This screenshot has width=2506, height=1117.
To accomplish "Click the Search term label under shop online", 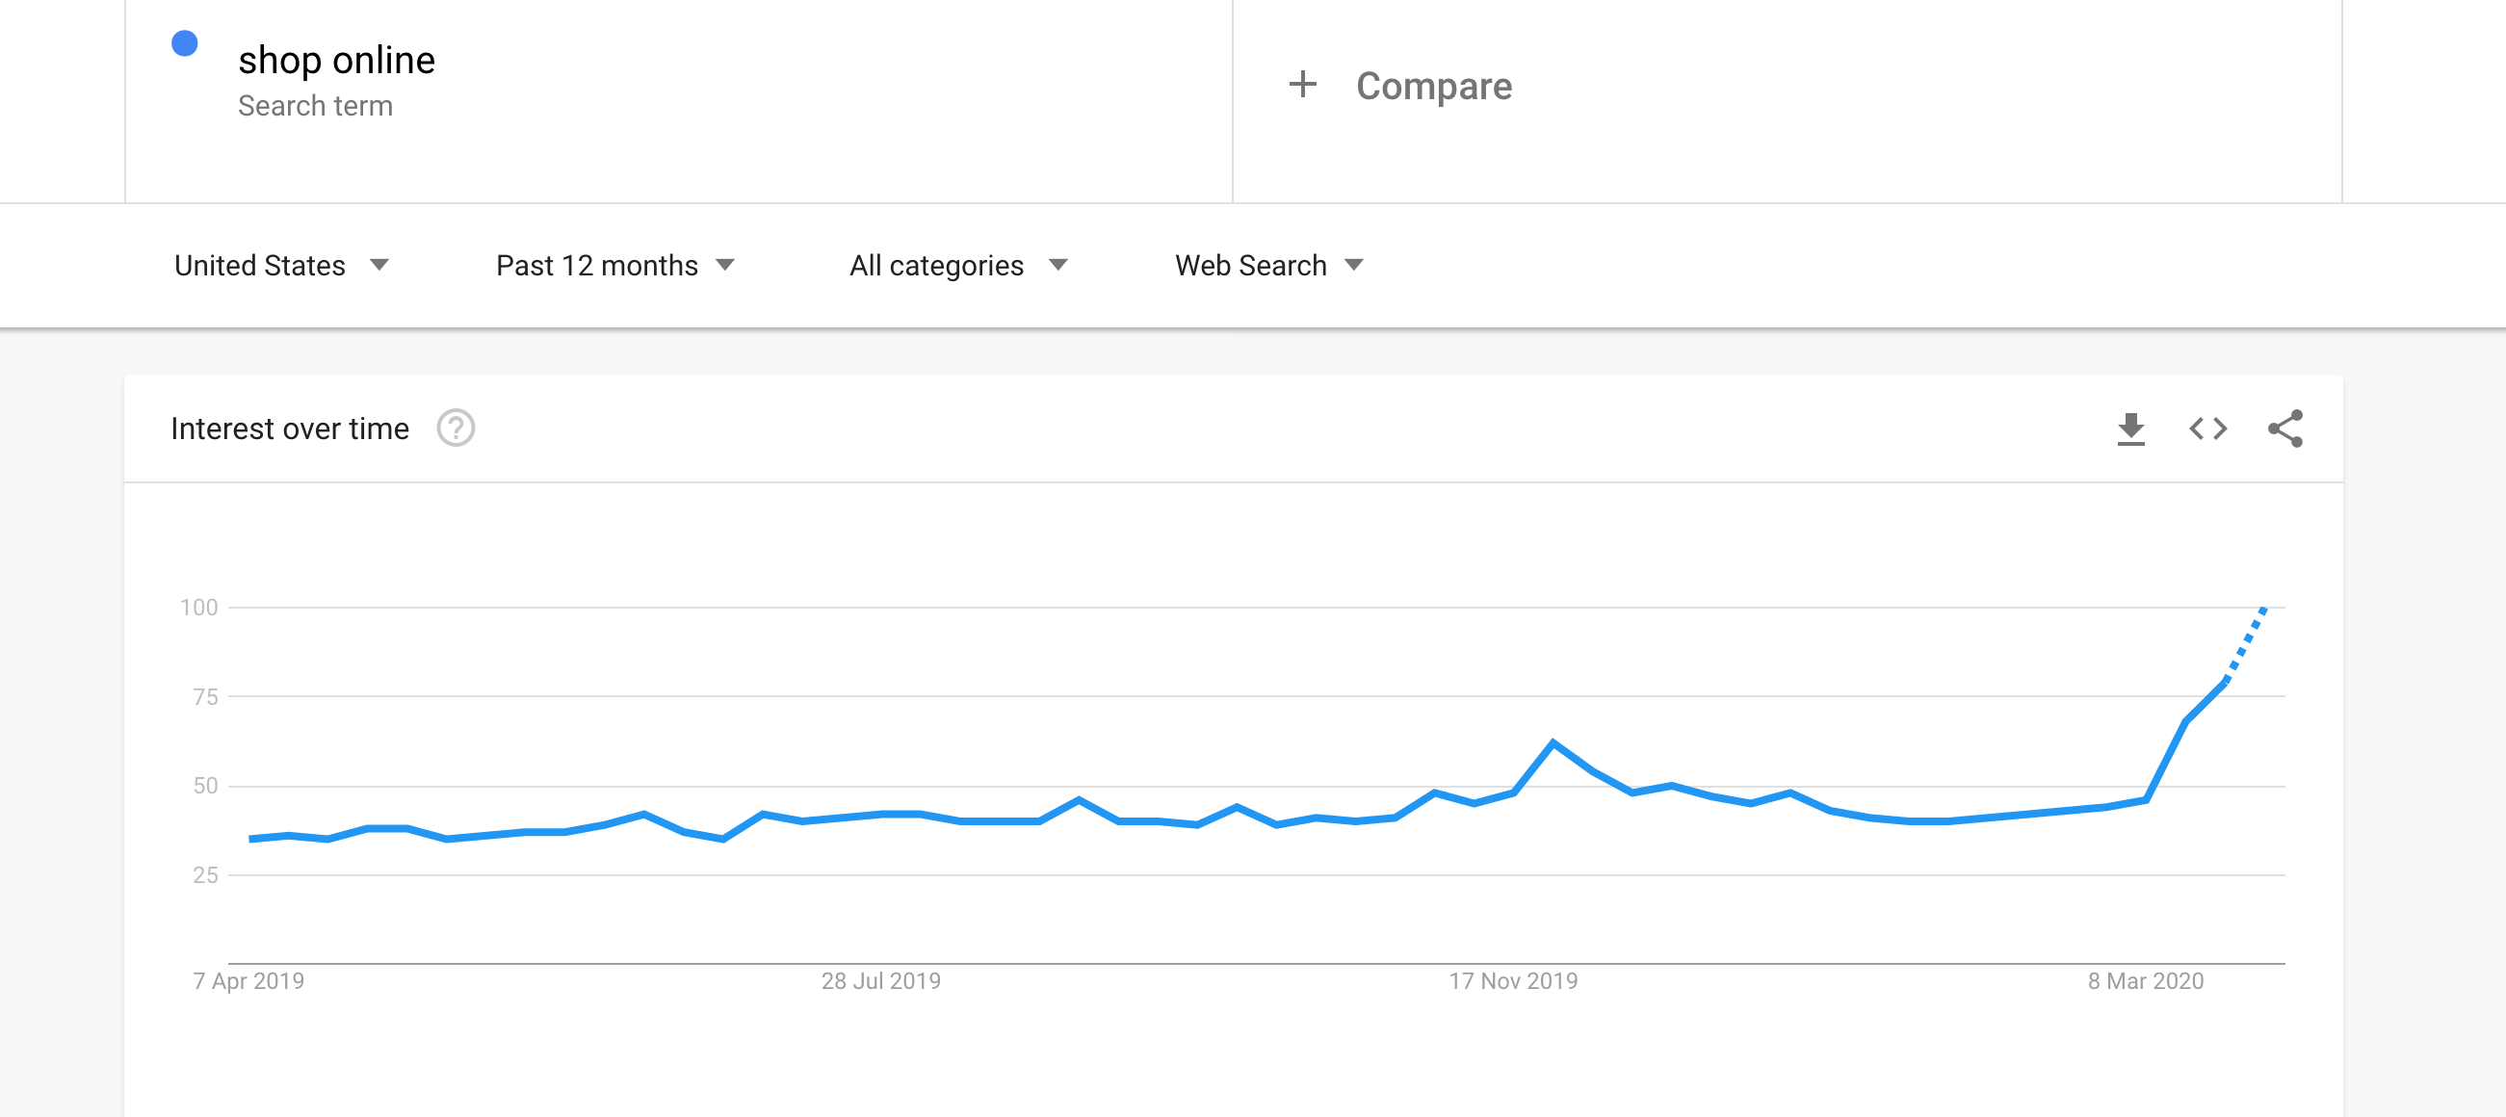I will (315, 106).
